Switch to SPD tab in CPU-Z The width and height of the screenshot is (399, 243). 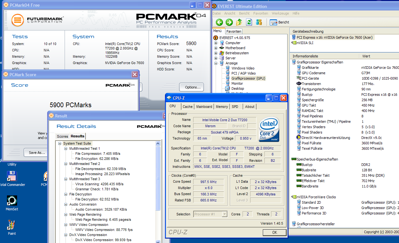click(235, 107)
